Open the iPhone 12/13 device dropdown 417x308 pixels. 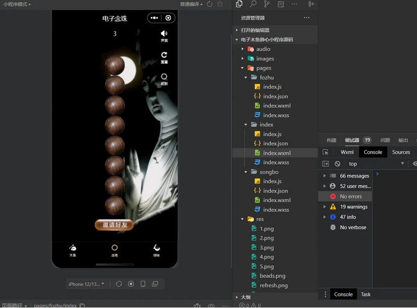coord(86,284)
